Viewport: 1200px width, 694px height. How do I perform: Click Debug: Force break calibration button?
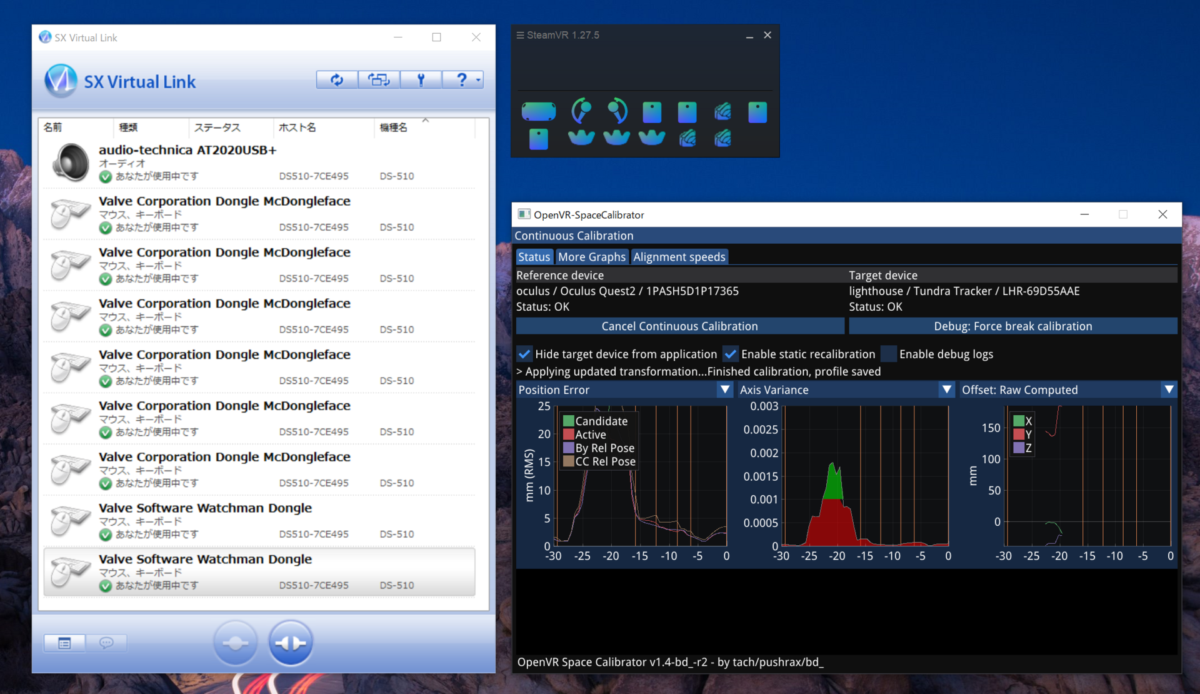pyautogui.click(x=1012, y=326)
